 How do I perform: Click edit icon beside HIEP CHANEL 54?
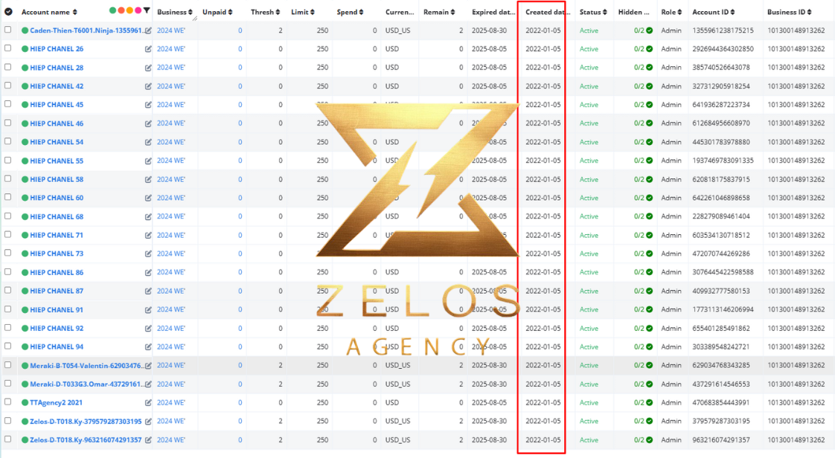tap(148, 142)
